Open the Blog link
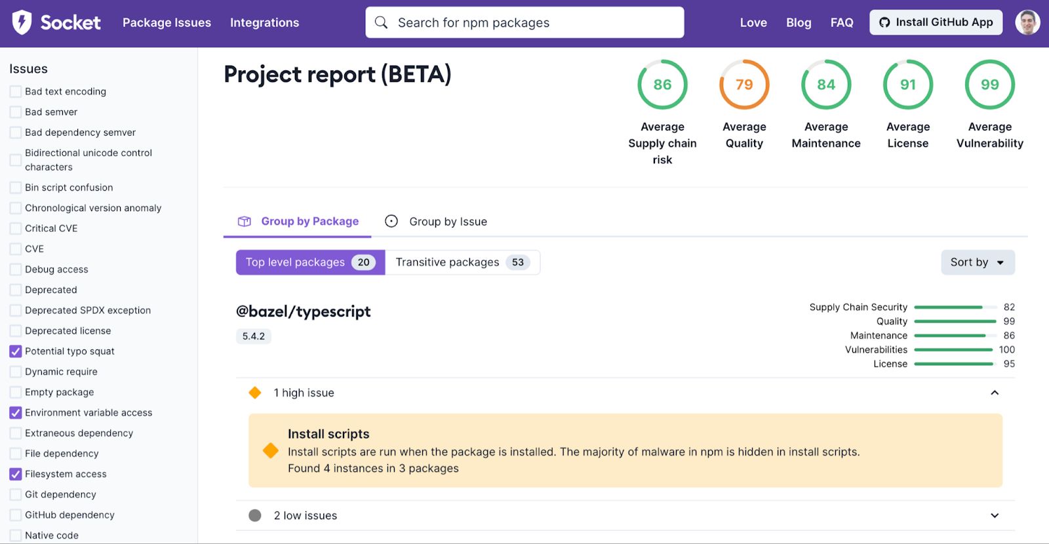Viewport: 1049px width, 544px height. point(799,22)
